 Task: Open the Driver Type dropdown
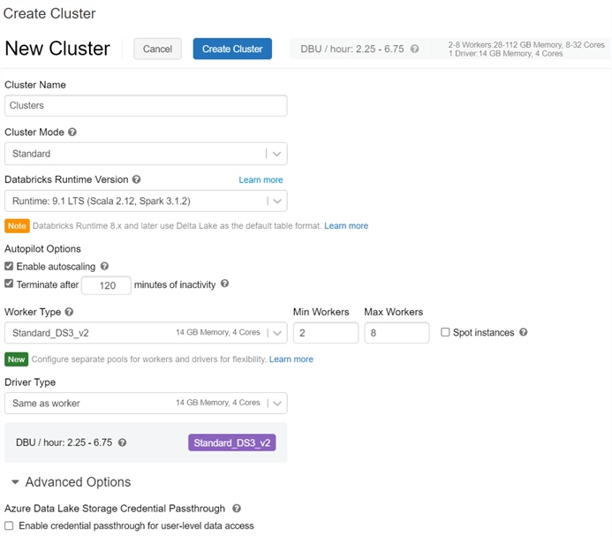point(146,403)
